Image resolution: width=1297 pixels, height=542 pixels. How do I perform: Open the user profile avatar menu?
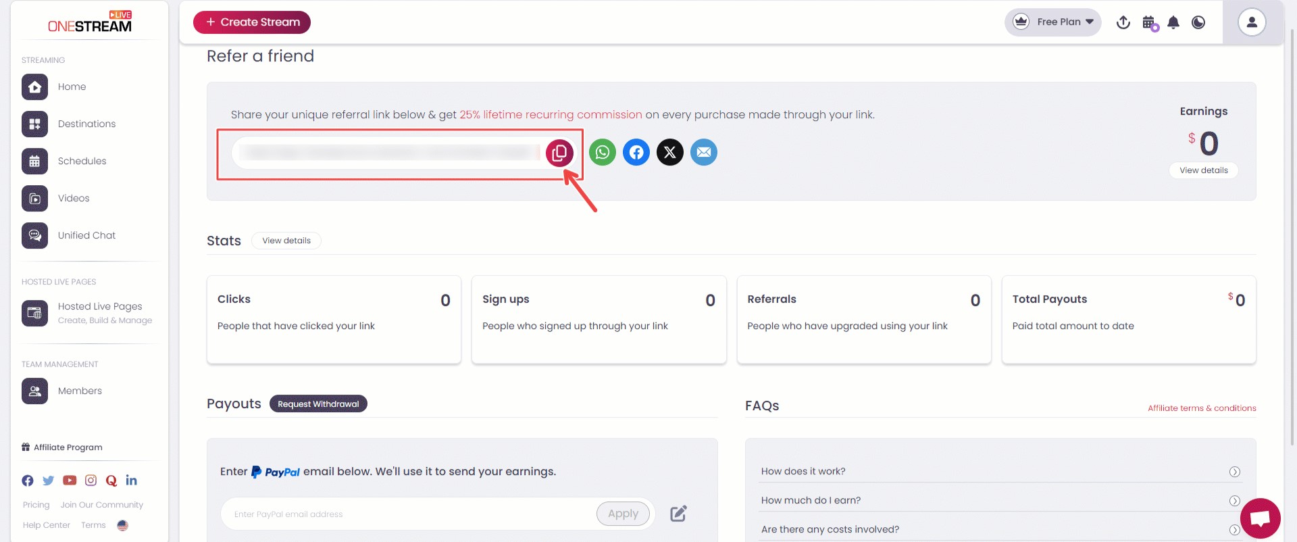click(x=1251, y=22)
